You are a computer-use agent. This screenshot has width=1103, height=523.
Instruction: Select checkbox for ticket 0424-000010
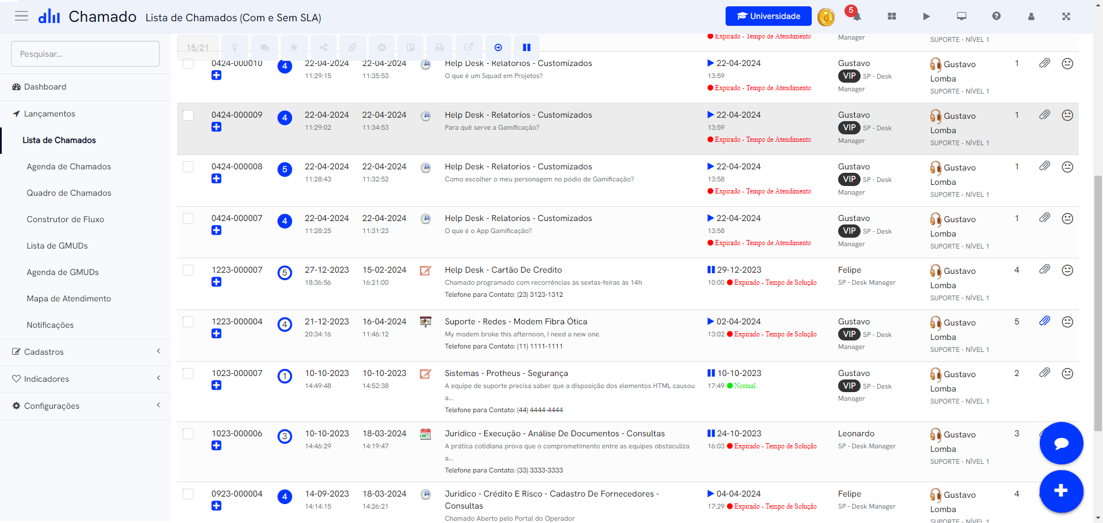coord(188,63)
